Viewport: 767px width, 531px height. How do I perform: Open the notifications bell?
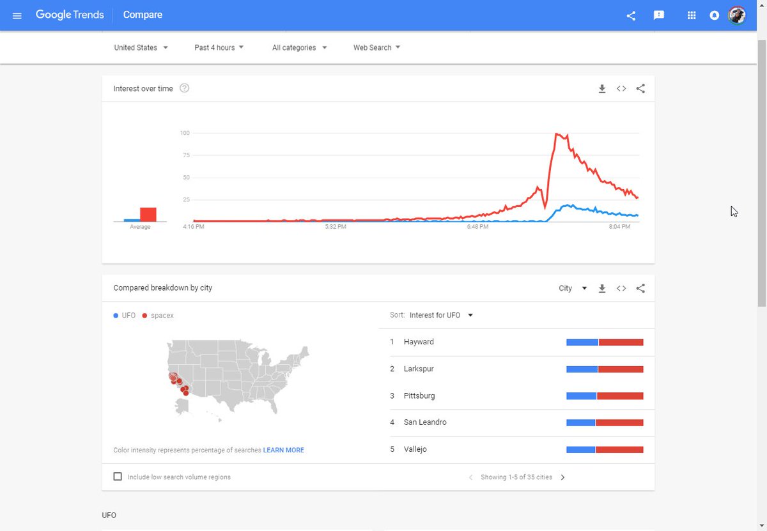[x=715, y=15]
